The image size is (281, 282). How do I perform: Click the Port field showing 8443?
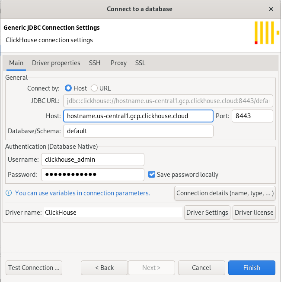click(252, 116)
